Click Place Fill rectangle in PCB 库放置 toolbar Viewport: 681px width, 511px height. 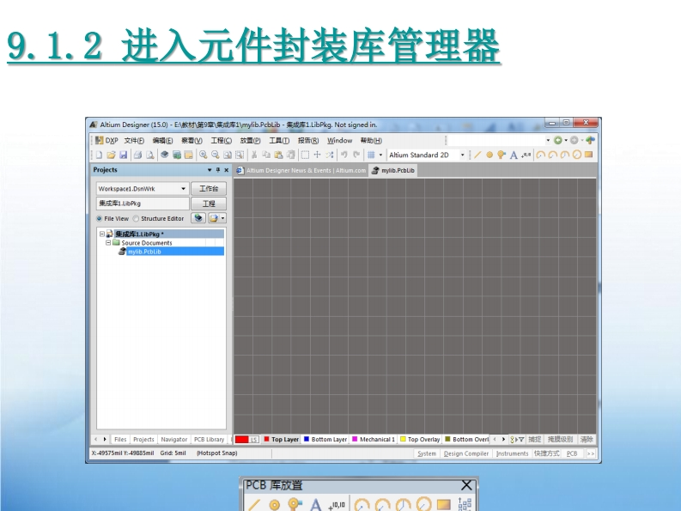(x=443, y=505)
